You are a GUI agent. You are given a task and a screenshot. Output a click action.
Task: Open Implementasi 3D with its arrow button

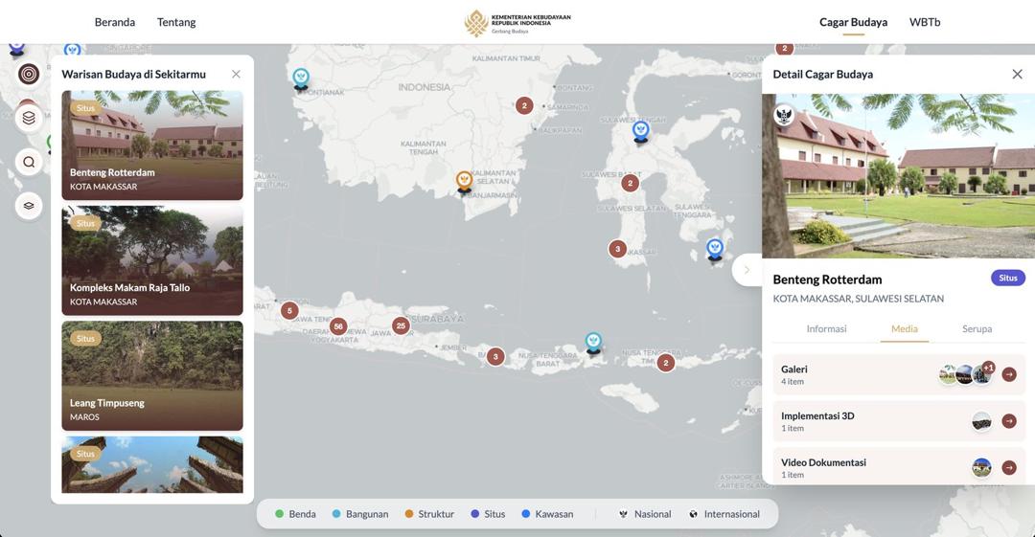click(1008, 421)
